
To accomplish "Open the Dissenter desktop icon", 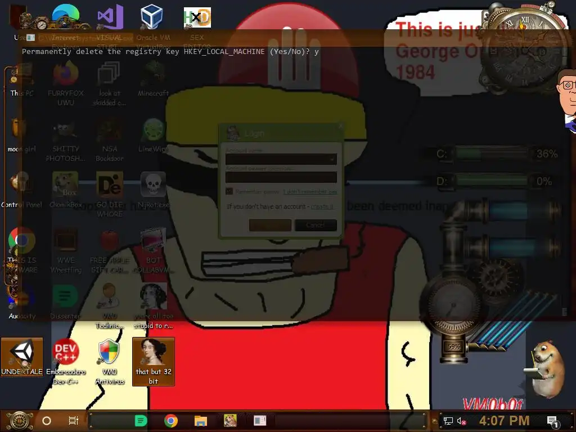I will pos(65,296).
